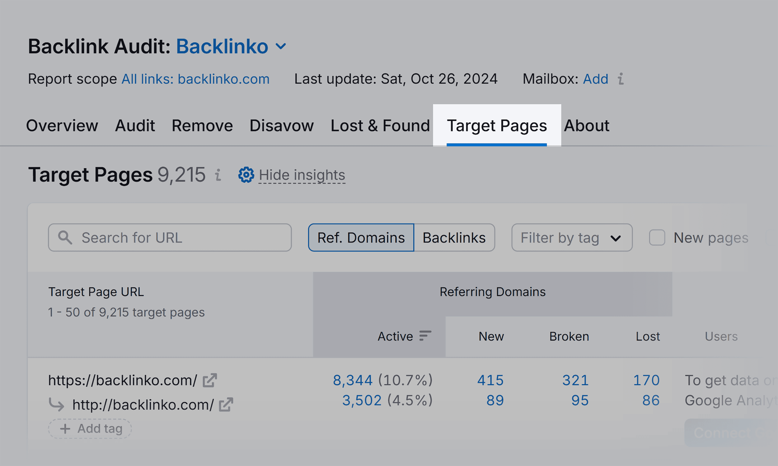Click the gear icon beside Hide insights
Viewport: 778px width, 466px height.
click(x=246, y=175)
